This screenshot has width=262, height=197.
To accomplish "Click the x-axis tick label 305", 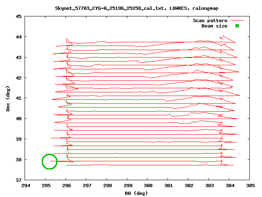I will click(x=250, y=186).
